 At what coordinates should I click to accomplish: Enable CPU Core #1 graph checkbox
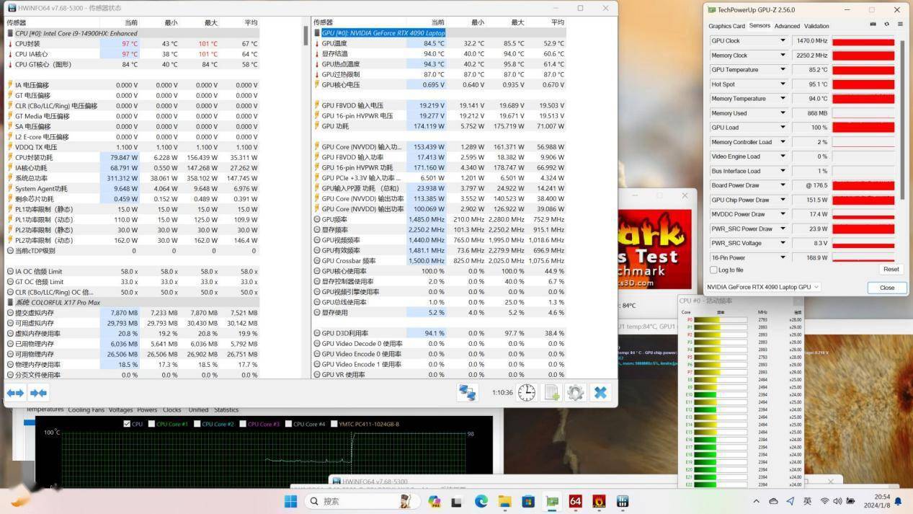[x=151, y=424]
